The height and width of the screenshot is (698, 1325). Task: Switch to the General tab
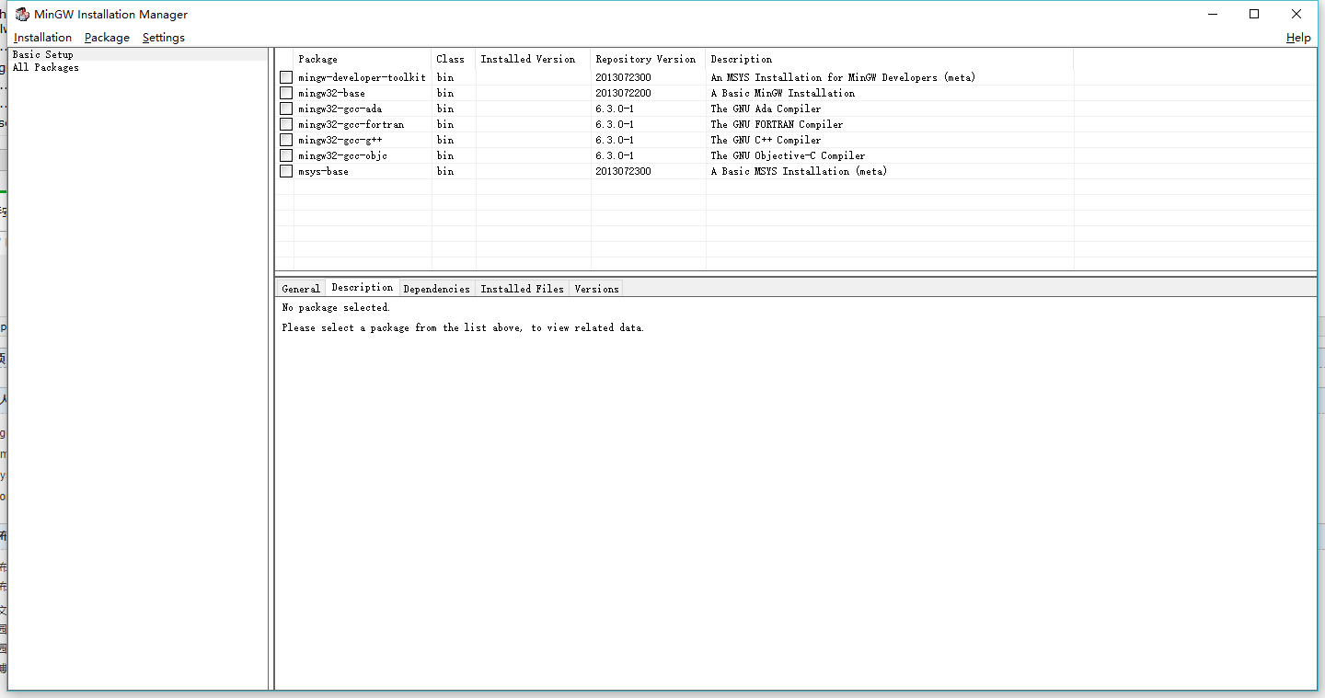point(301,289)
